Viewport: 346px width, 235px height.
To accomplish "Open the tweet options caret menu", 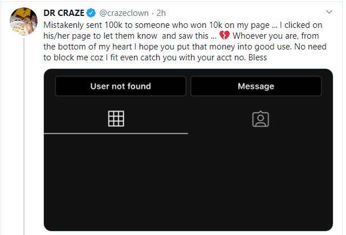I will 329,11.
